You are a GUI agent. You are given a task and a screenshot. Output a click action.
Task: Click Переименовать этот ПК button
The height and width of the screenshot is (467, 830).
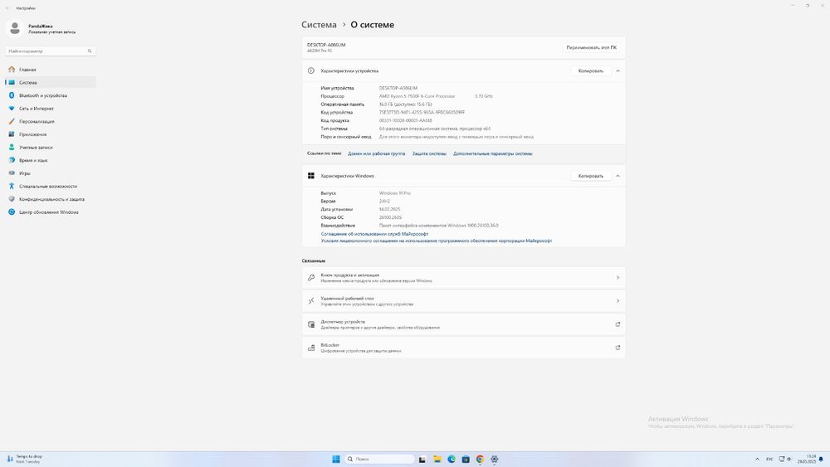591,47
